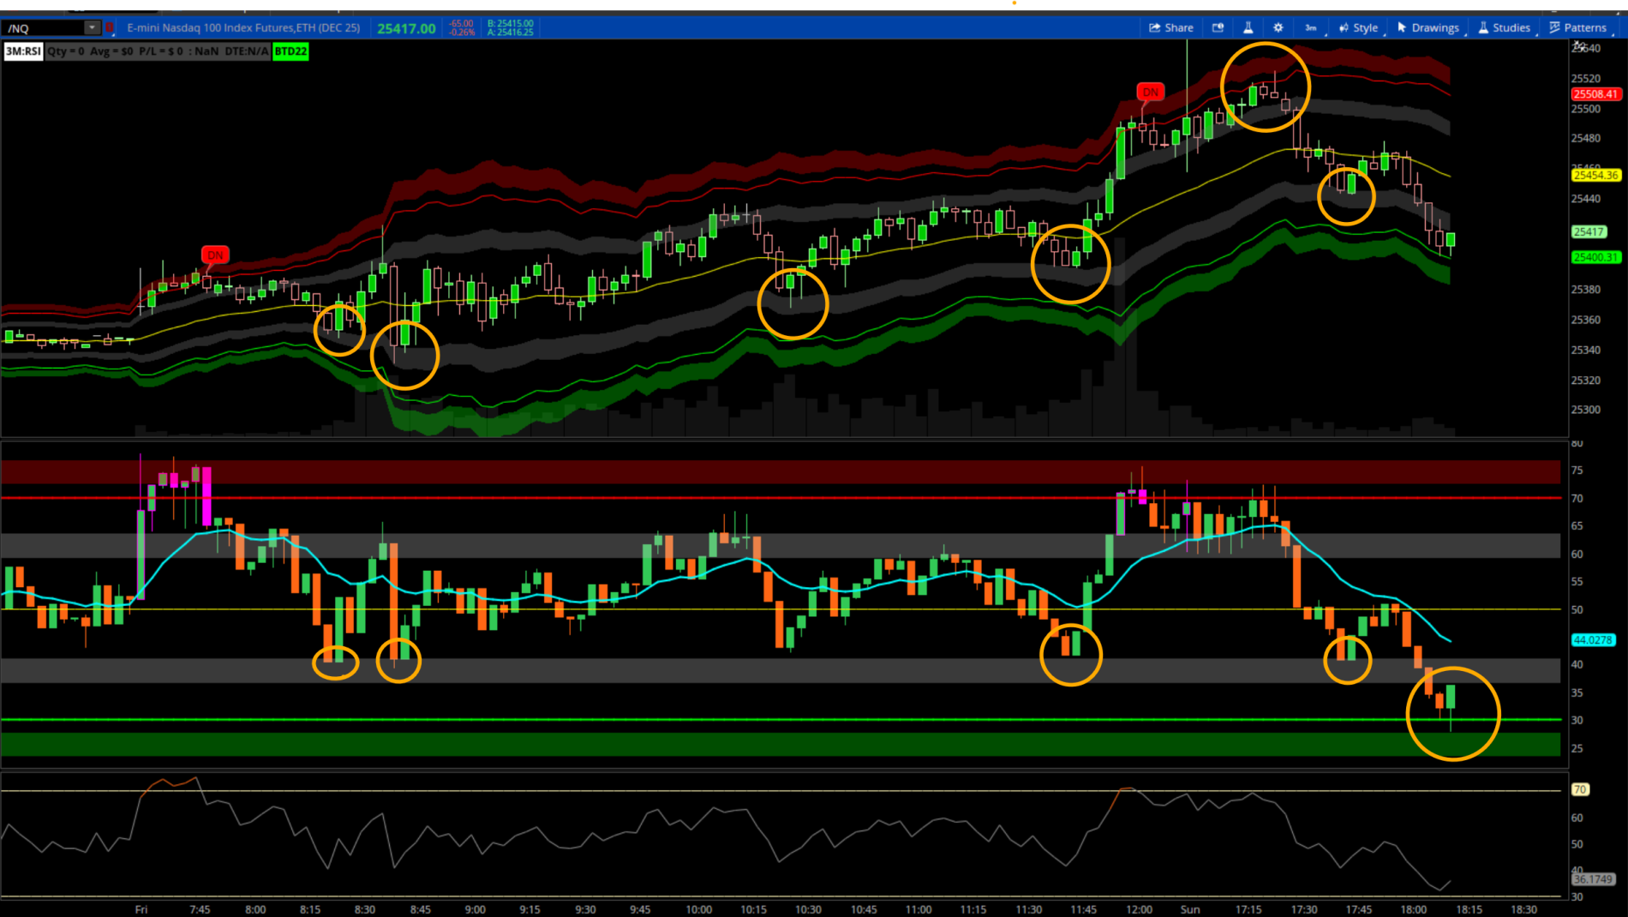Click the 3M:RSI chart label
This screenshot has width=1628, height=917.
coord(23,51)
